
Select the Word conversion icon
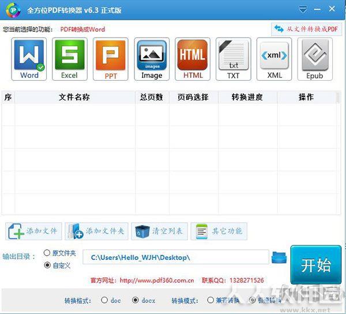click(29, 59)
